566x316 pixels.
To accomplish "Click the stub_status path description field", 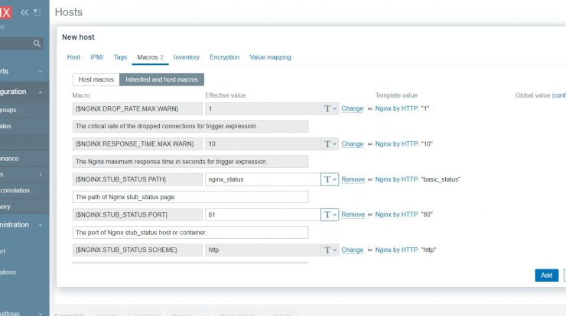I will [190, 197].
